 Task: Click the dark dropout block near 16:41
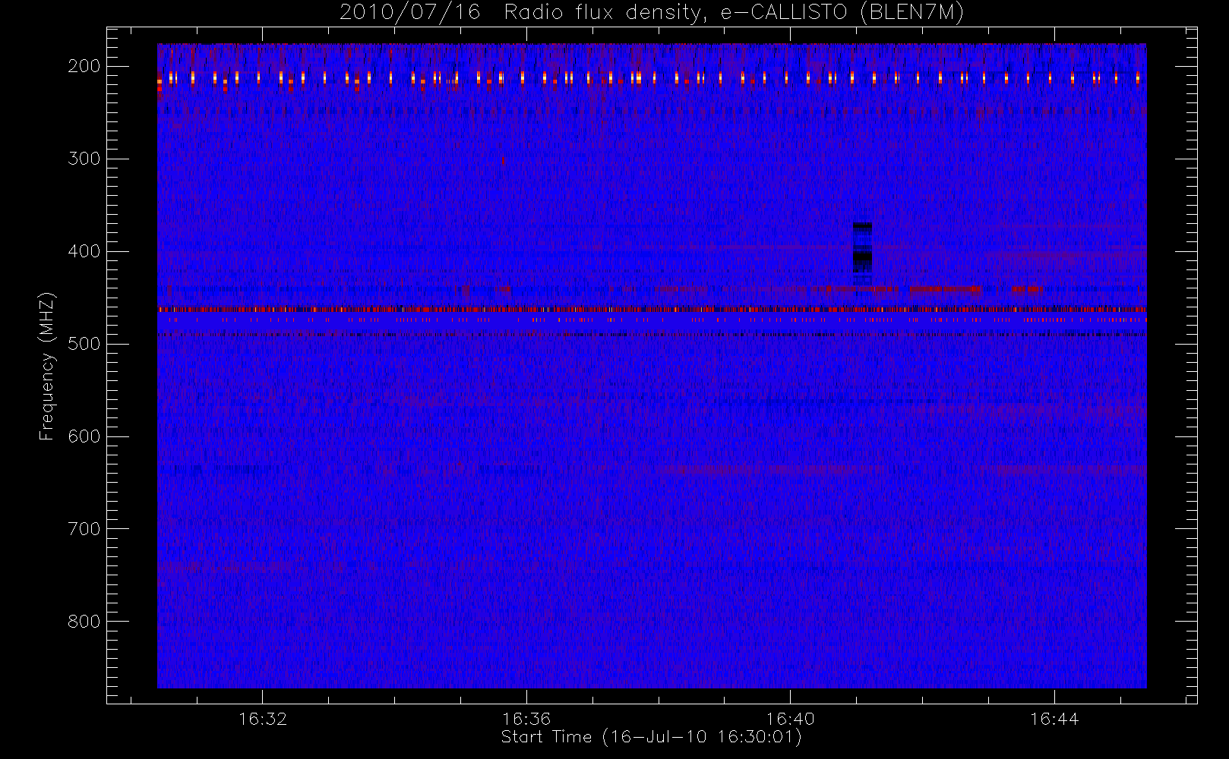[862, 248]
